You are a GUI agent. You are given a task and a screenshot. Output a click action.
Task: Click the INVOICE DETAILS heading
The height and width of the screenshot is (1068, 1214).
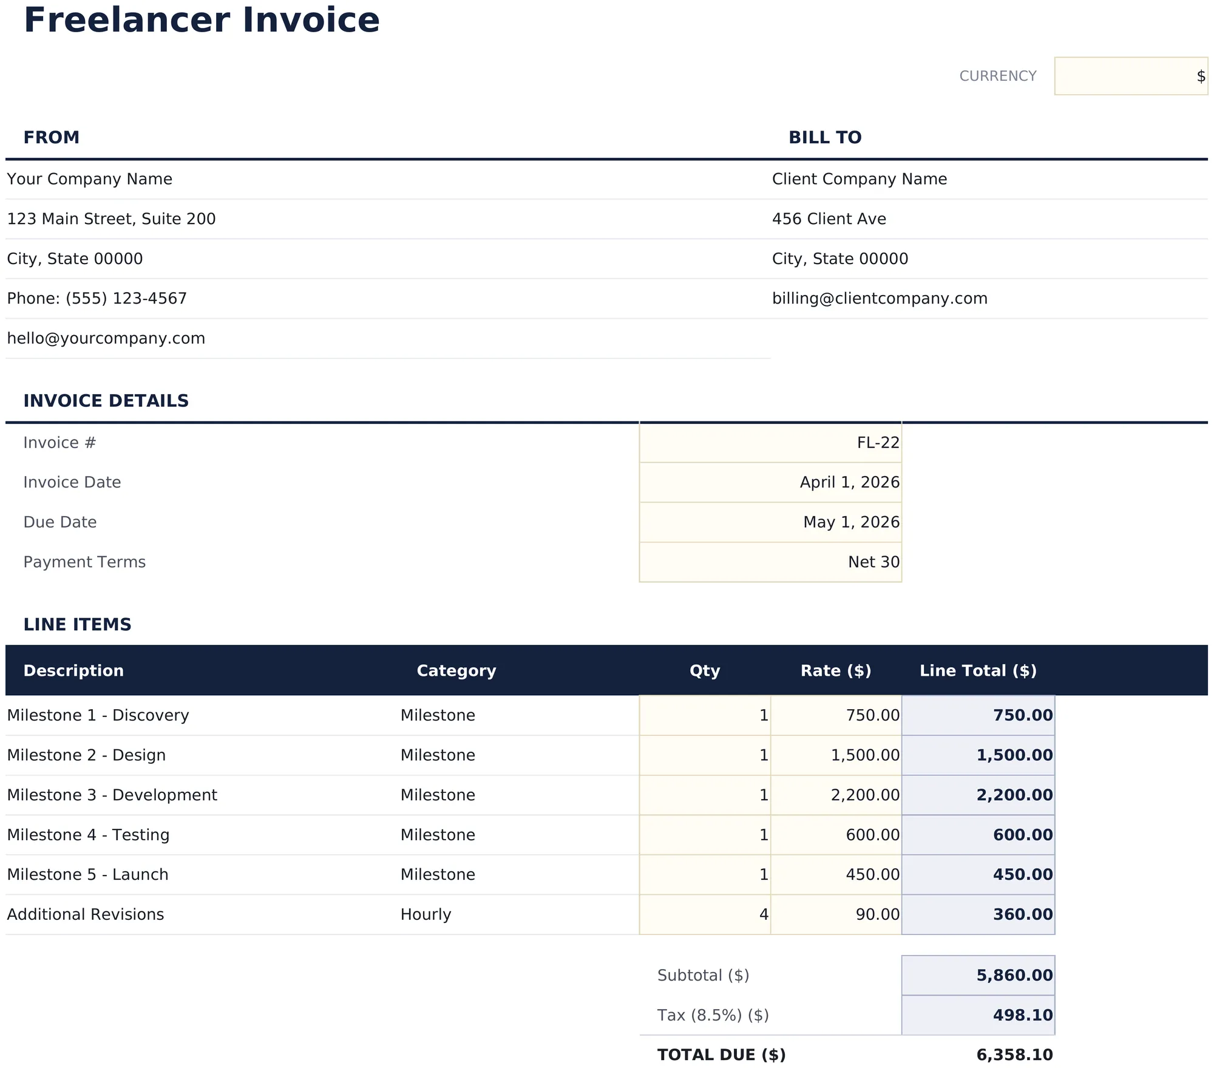[106, 401]
